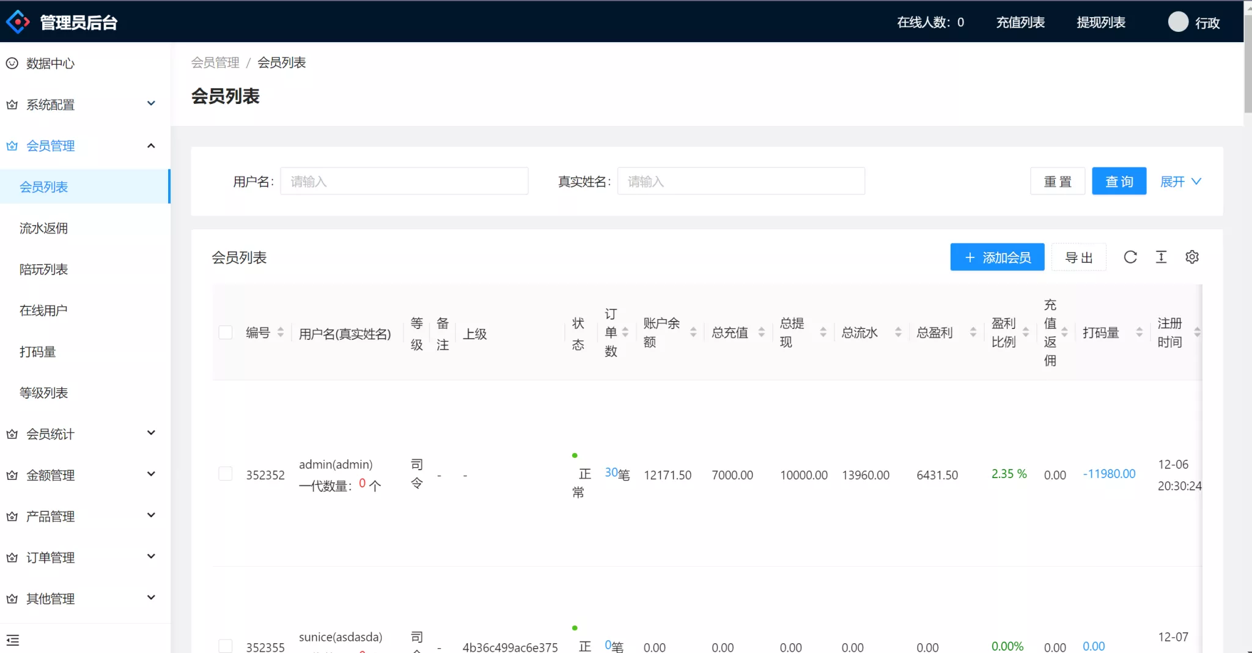Image resolution: width=1252 pixels, height=653 pixels.
Task: Open 充值列表 from the top bar
Action: [1020, 21]
